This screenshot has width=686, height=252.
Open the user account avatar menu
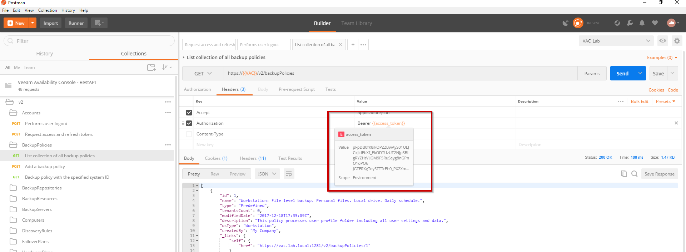673,23
